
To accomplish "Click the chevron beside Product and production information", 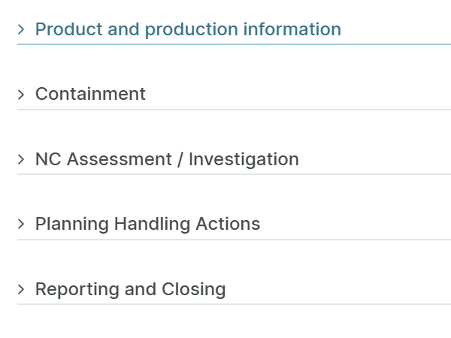I will pyautogui.click(x=21, y=29).
